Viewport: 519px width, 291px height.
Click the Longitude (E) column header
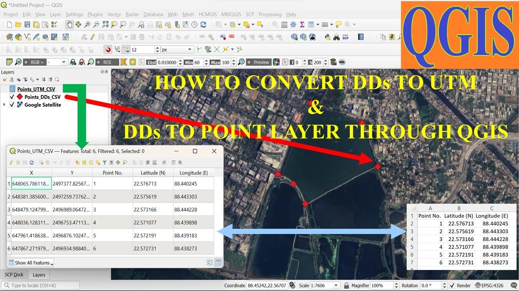click(x=194, y=173)
